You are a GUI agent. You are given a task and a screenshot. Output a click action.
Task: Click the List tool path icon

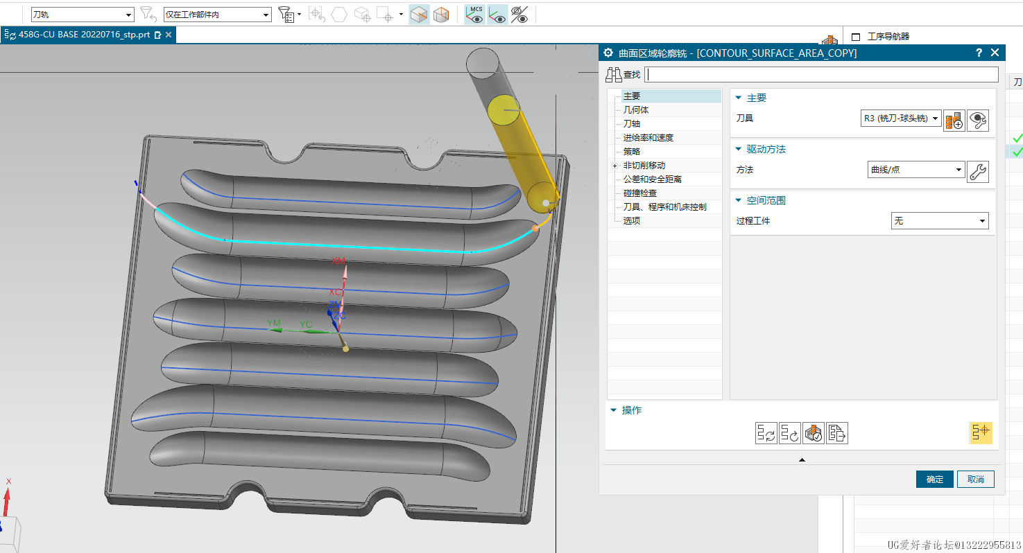[x=837, y=433]
